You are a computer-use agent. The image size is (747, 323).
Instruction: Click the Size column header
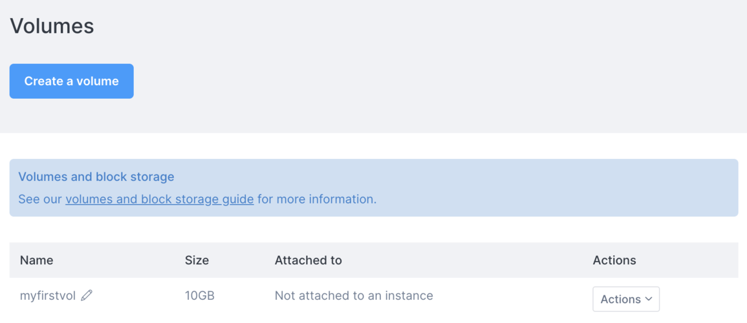click(x=197, y=260)
